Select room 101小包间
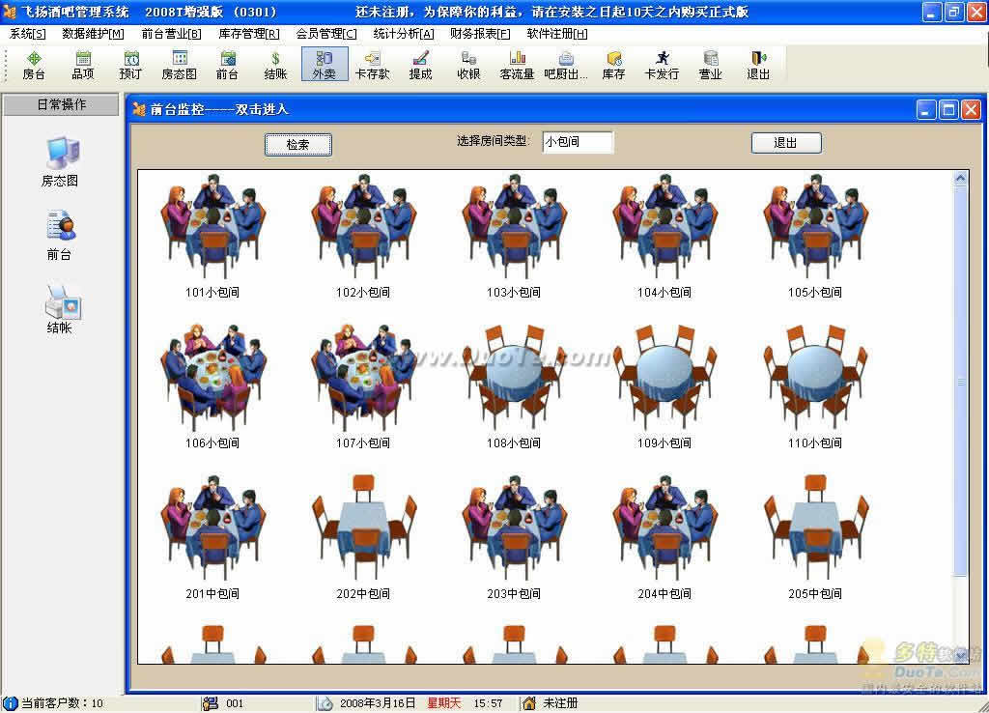This screenshot has height=713, width=989. click(212, 236)
